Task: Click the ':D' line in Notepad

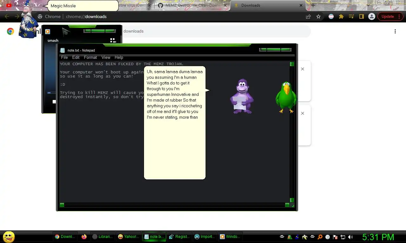Action: click(x=62, y=84)
